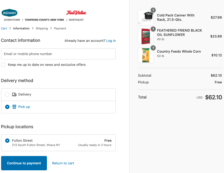Click the True Value logo
Screen dimensions: 224x173
[x=76, y=13]
